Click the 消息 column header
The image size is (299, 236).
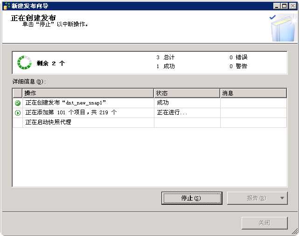click(x=253, y=93)
